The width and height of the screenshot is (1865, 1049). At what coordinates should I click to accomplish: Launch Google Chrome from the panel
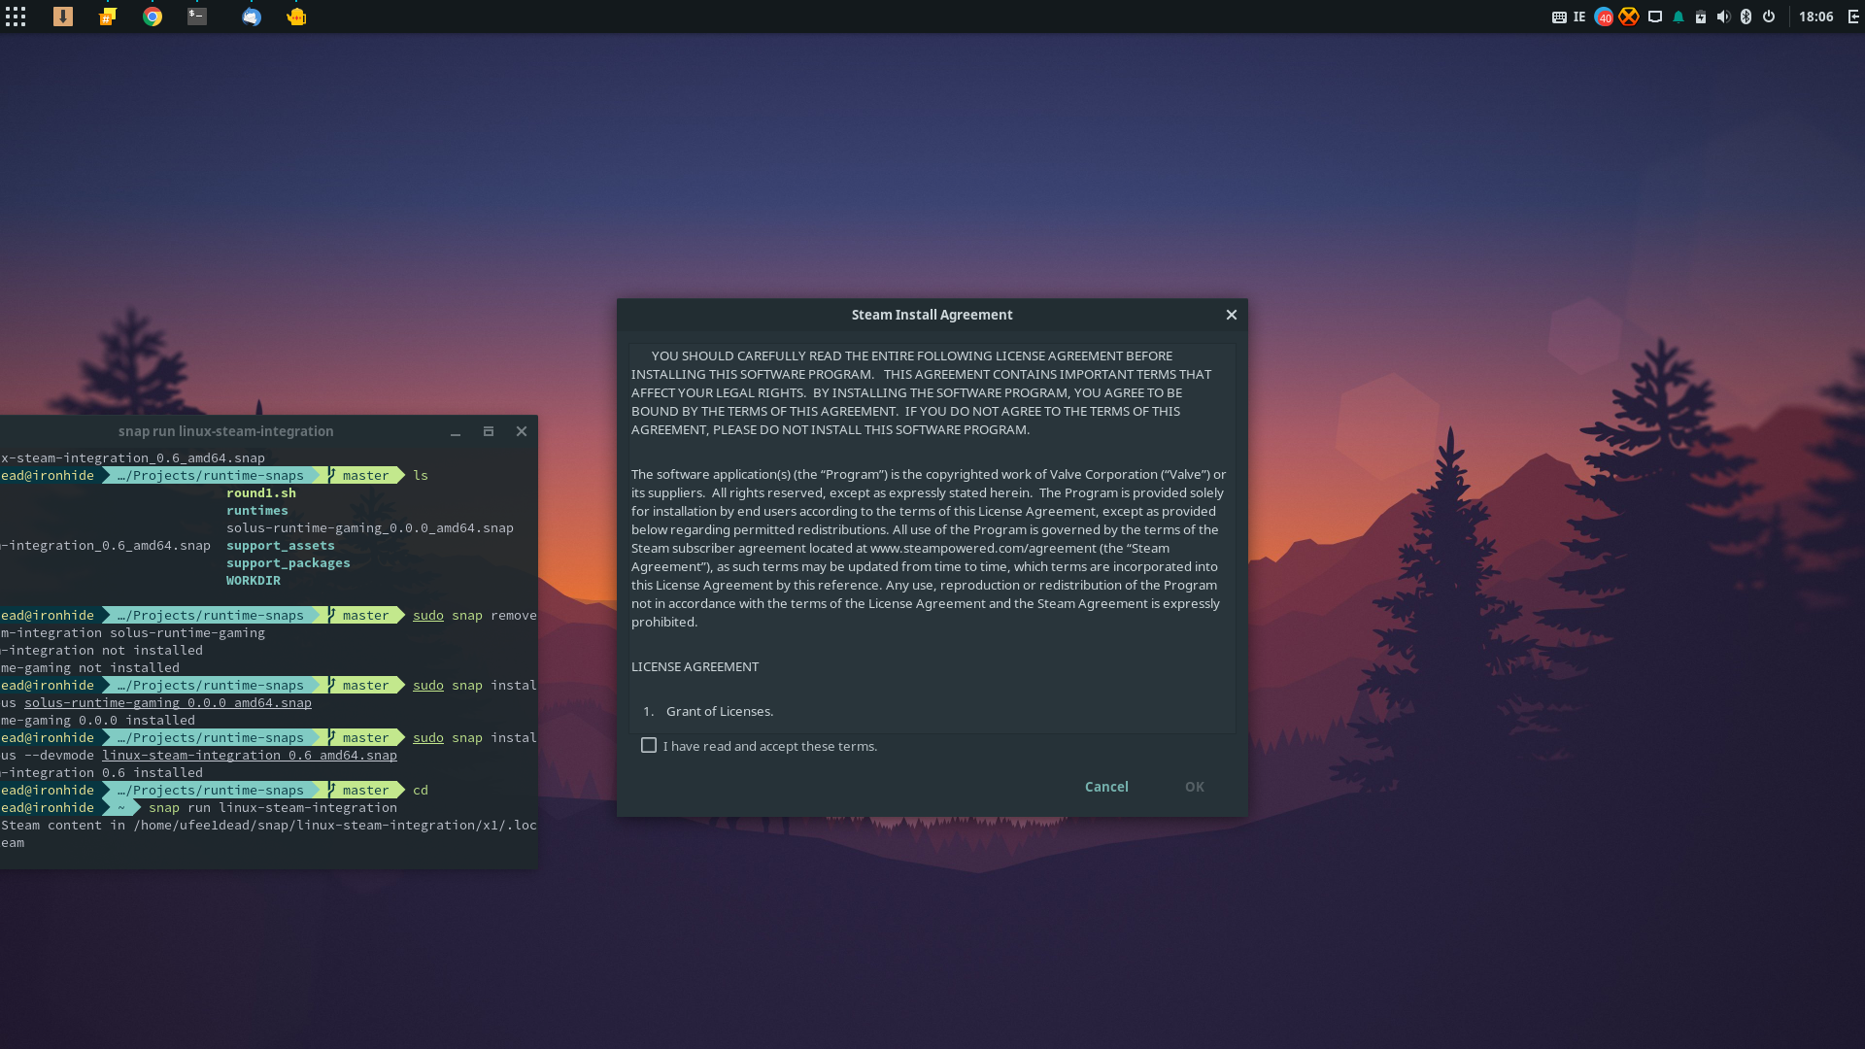pyautogui.click(x=153, y=17)
